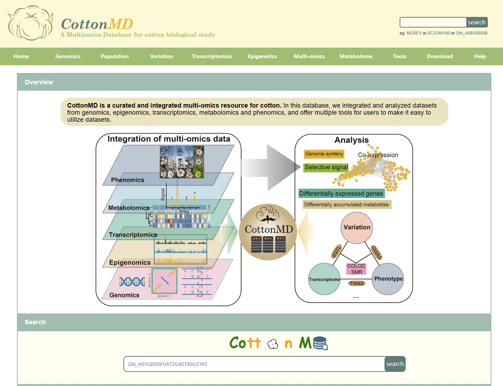
Task: Open the Population menu
Action: pos(115,56)
